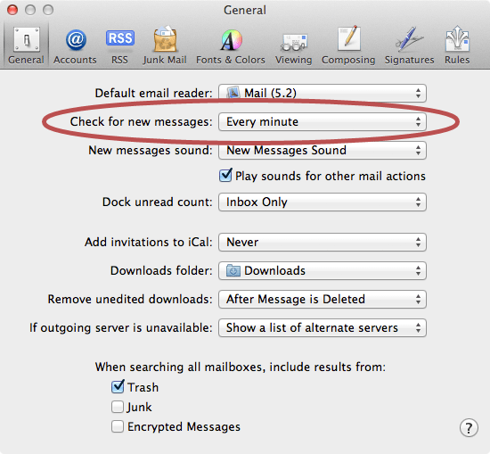
Task: Enable Encrypted Messages in search results
Action: (x=118, y=426)
